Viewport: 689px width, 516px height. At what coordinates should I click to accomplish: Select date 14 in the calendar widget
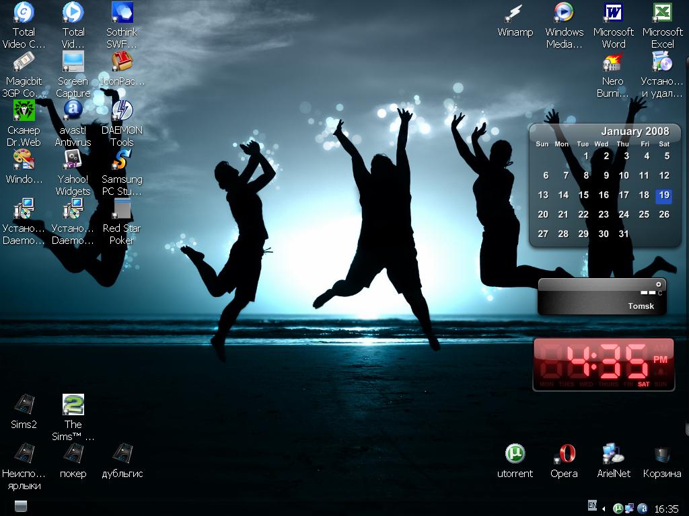click(563, 196)
